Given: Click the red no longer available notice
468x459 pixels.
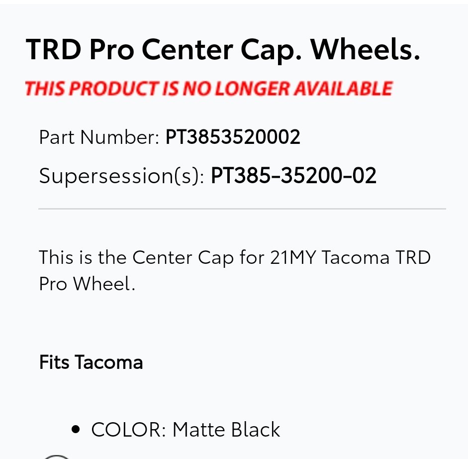Looking at the screenshot, I should coord(208,89).
